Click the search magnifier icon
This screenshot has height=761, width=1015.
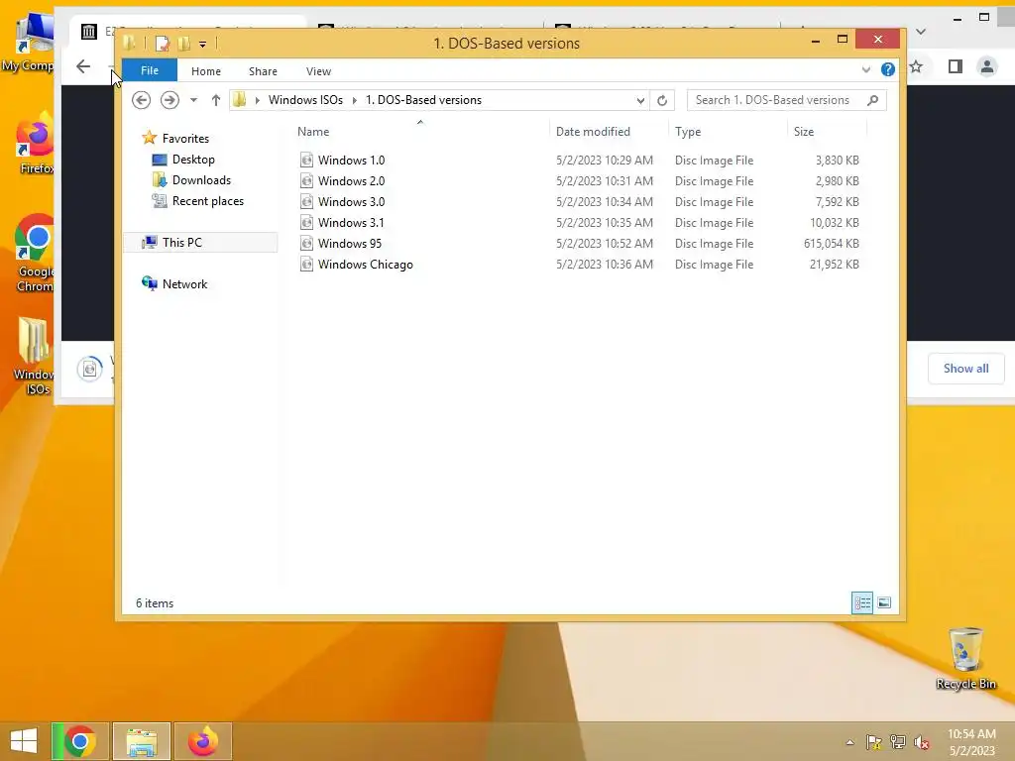872,100
